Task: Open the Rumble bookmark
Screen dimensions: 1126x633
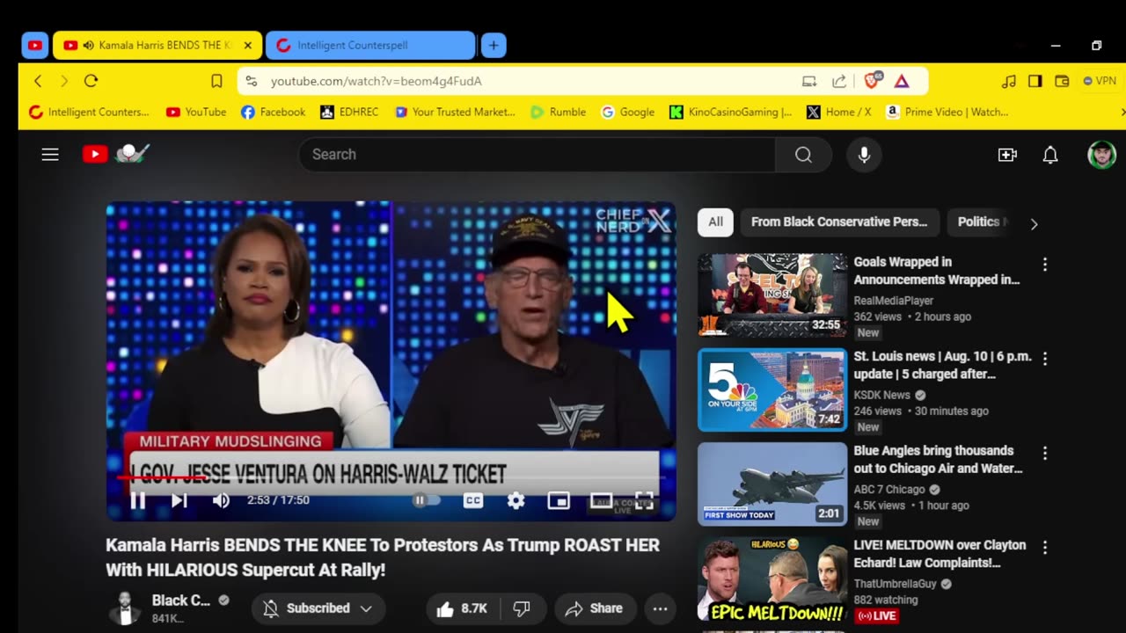Action: [x=558, y=112]
